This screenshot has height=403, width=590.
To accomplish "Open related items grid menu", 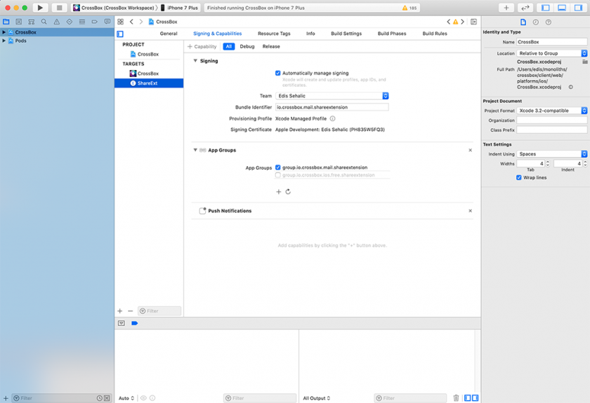I will pyautogui.click(x=120, y=22).
